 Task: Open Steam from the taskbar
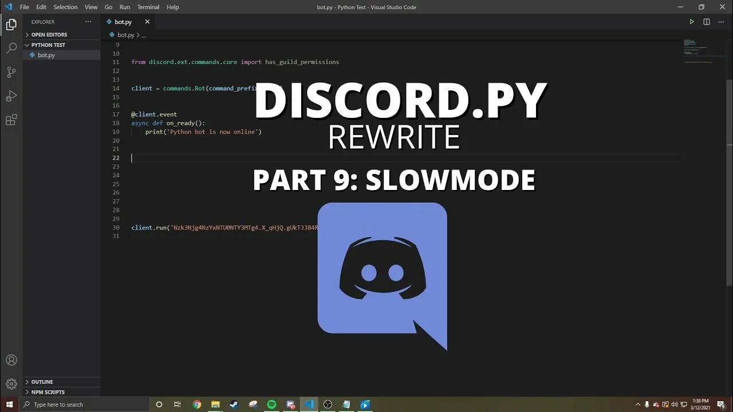[234, 405]
